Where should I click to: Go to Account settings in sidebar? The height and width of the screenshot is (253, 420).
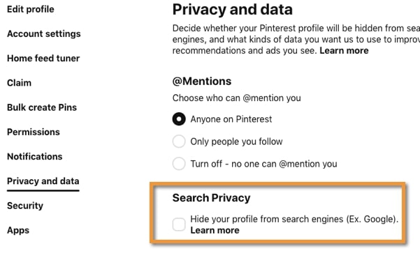pyautogui.click(x=44, y=34)
